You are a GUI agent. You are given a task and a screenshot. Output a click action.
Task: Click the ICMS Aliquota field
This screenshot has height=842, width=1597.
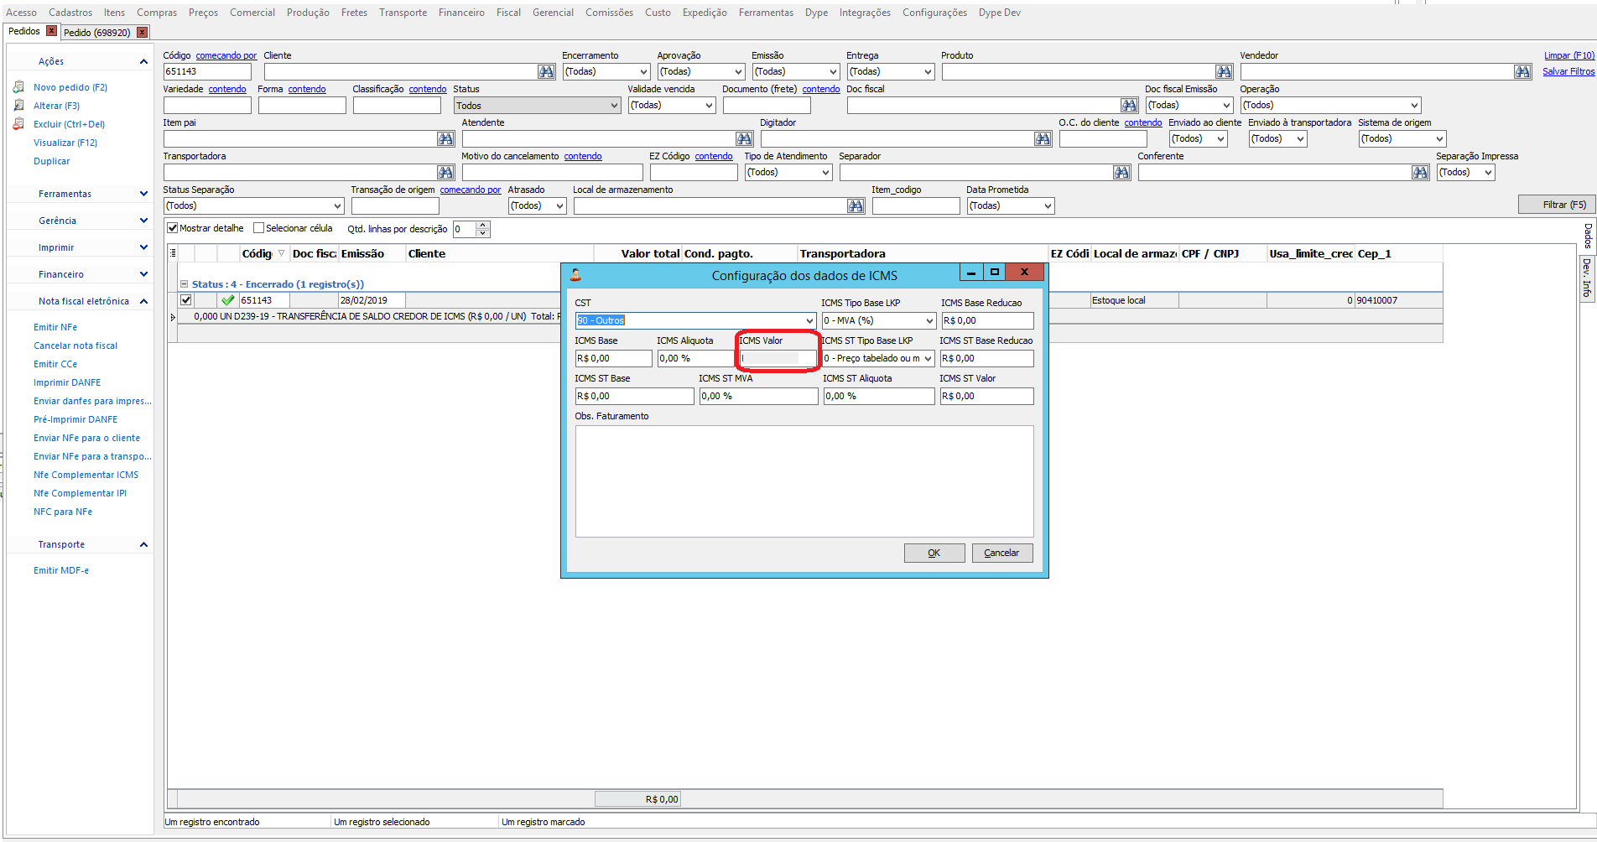(x=695, y=358)
